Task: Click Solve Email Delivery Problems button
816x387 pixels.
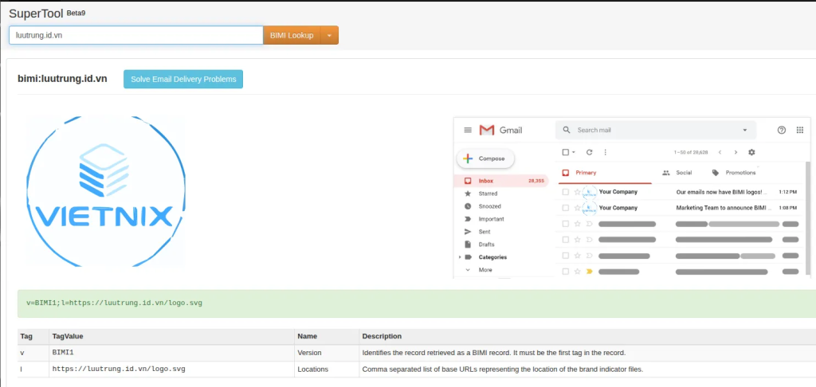Action: (x=183, y=79)
